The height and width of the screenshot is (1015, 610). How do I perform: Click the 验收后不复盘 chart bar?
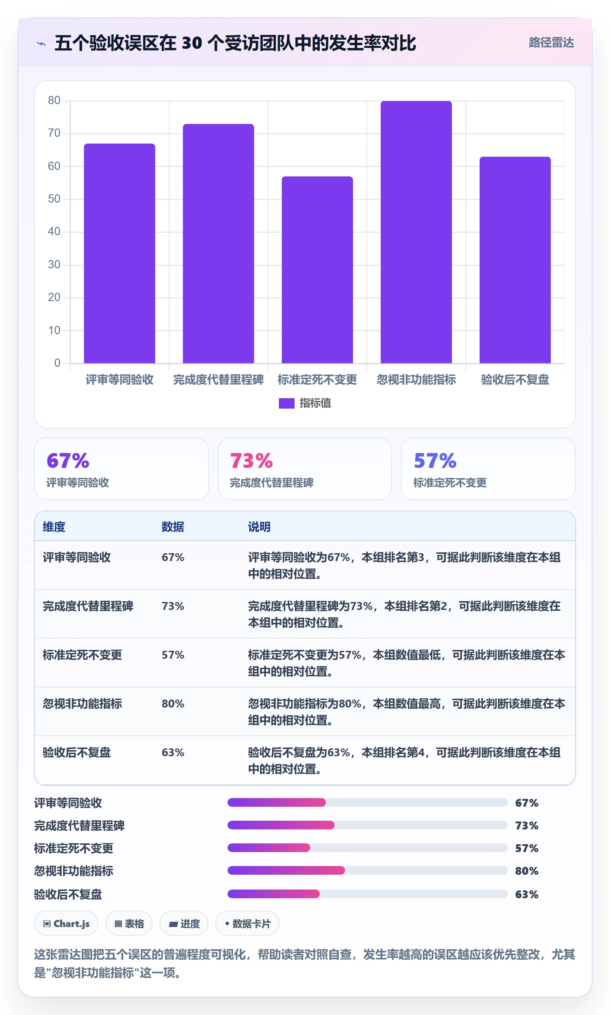click(x=515, y=260)
